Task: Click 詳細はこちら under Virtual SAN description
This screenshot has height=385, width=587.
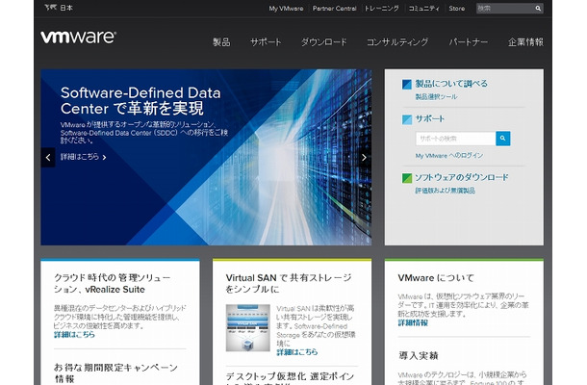Action: [x=297, y=352]
